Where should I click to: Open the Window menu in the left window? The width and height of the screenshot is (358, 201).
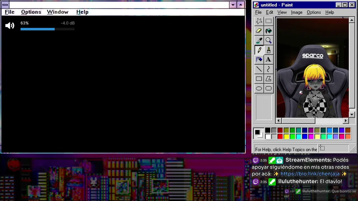[58, 12]
